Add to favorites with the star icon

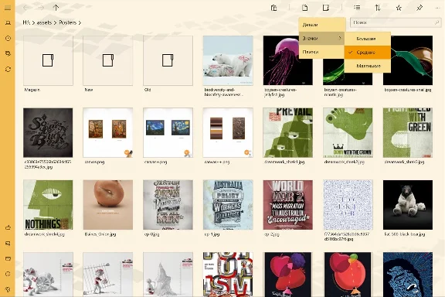pyautogui.click(x=399, y=8)
